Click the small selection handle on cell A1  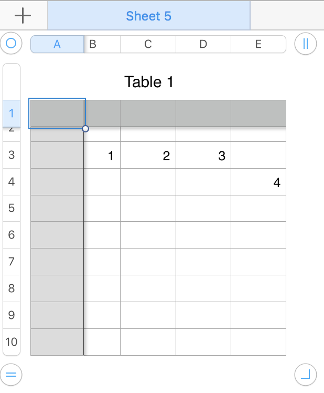click(85, 129)
